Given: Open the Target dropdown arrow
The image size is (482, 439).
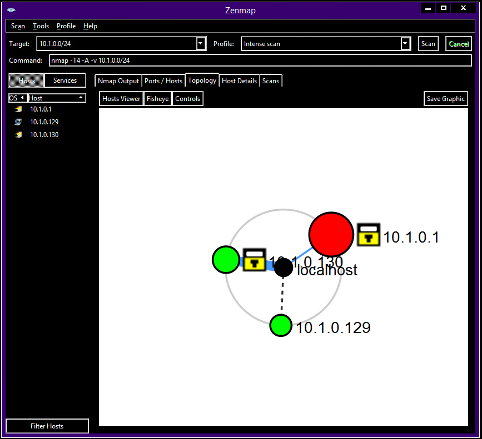Looking at the screenshot, I should (x=201, y=43).
